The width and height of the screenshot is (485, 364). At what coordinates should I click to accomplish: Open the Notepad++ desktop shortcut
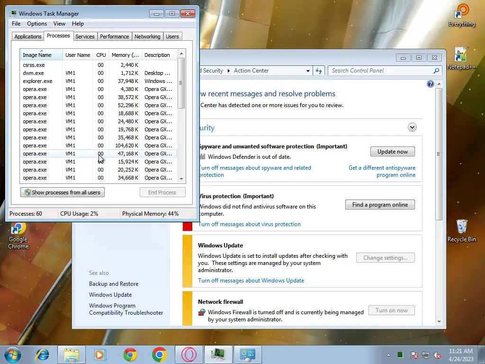click(461, 58)
